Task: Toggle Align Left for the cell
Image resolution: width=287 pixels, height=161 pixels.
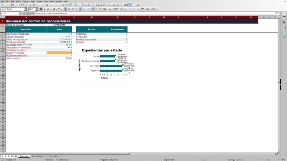Action: coord(66,9)
